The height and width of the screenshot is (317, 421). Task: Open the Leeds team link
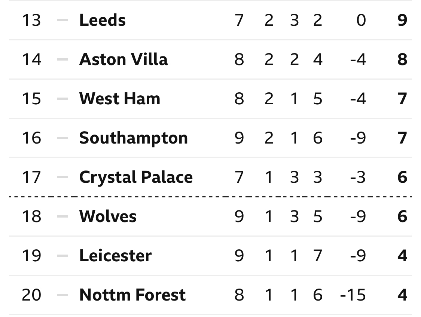pyautogui.click(x=102, y=20)
